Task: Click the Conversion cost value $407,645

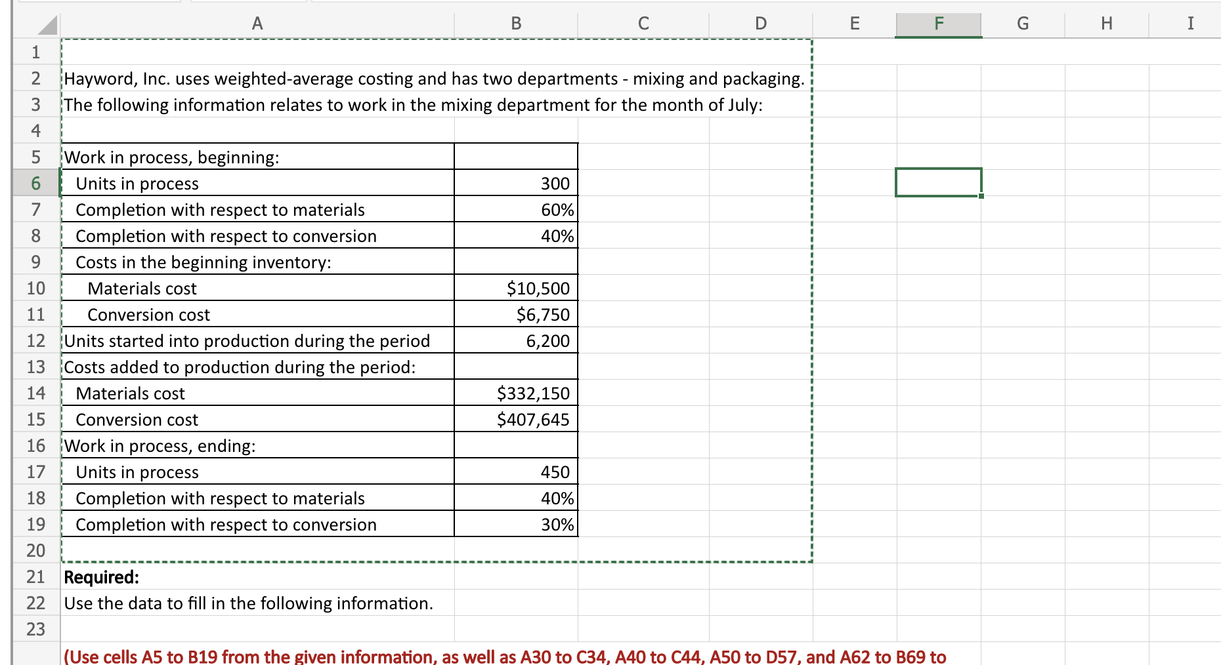Action: coord(515,419)
